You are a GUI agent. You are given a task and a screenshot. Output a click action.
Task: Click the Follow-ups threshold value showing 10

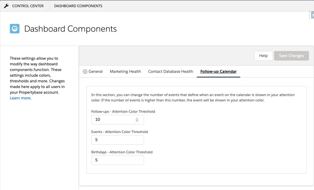click(97, 119)
